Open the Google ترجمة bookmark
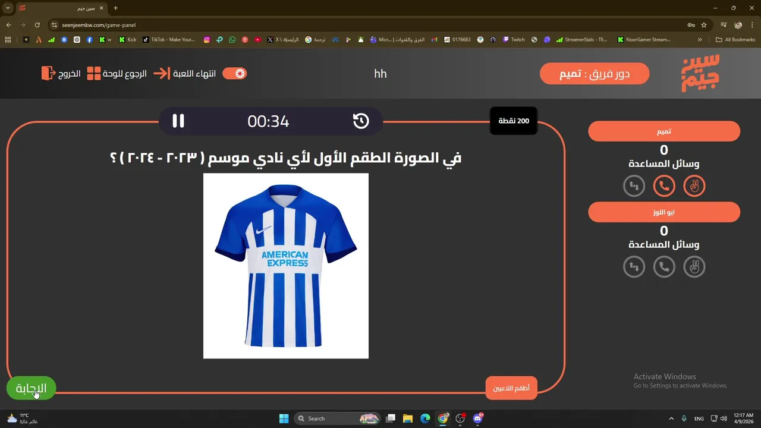The image size is (761, 428). pyautogui.click(x=315, y=40)
